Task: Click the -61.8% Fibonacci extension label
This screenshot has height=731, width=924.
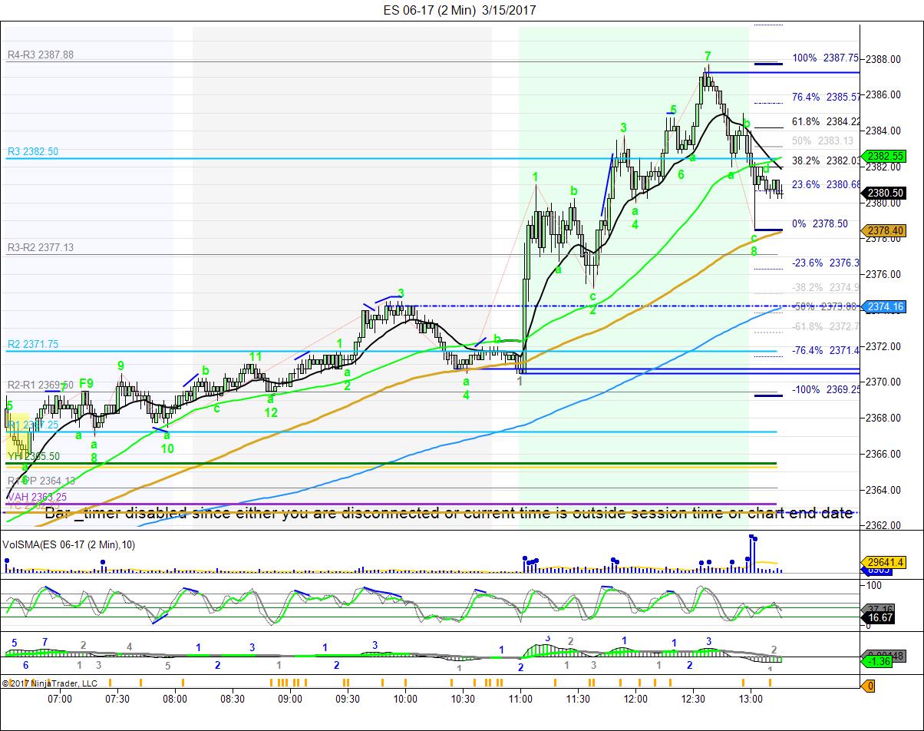Action: coord(826,326)
